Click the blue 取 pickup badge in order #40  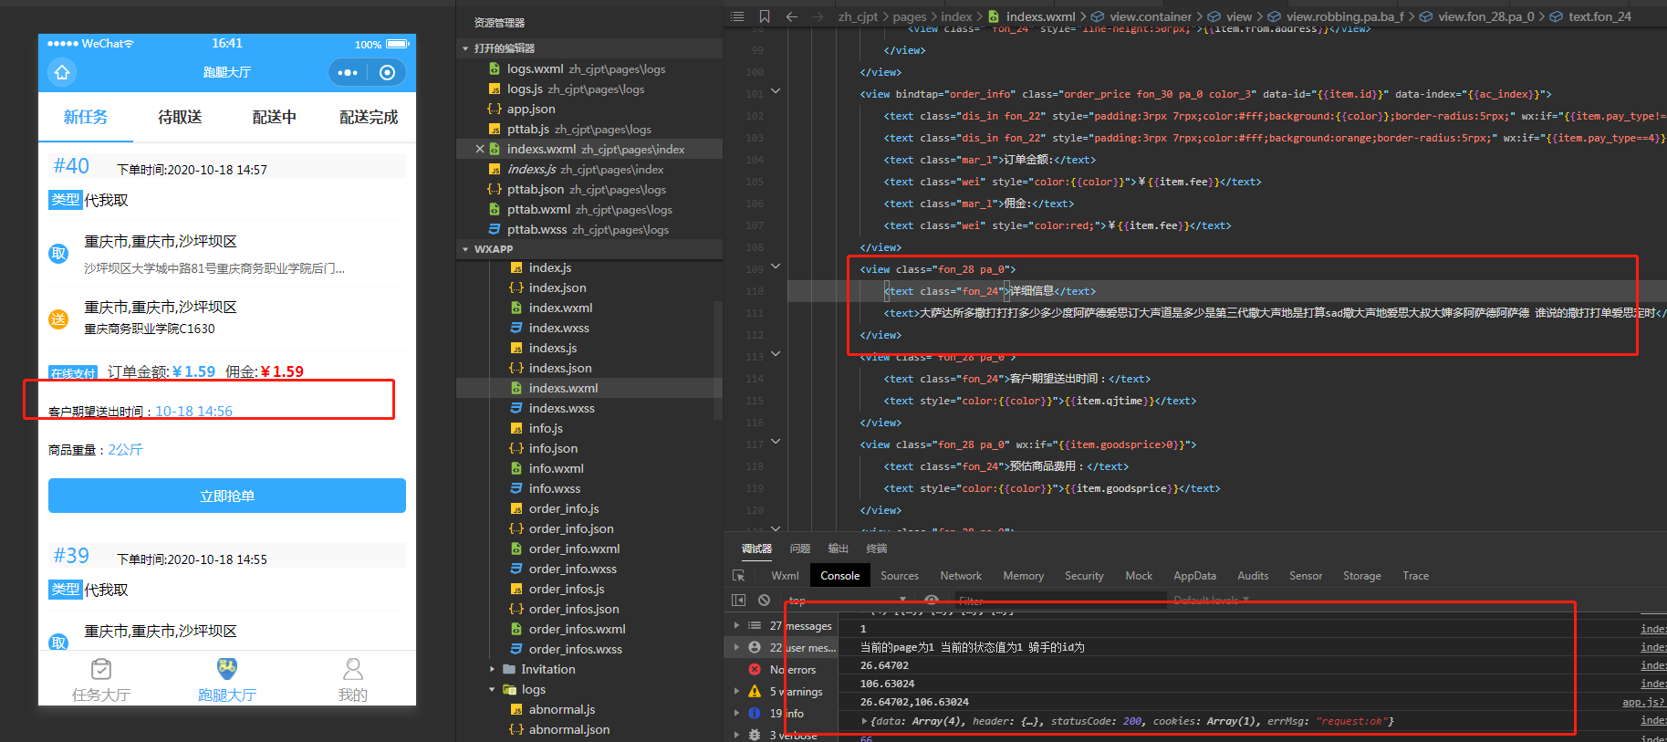click(x=58, y=254)
